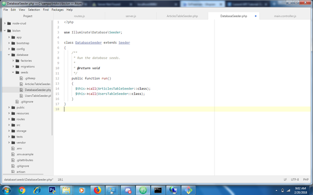The height and width of the screenshot is (195, 313).
Task: Open the .env.example file
Action: 25,154
